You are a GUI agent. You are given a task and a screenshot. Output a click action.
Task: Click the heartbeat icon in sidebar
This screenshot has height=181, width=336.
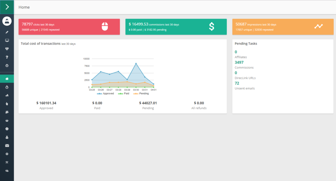pos(7,49)
